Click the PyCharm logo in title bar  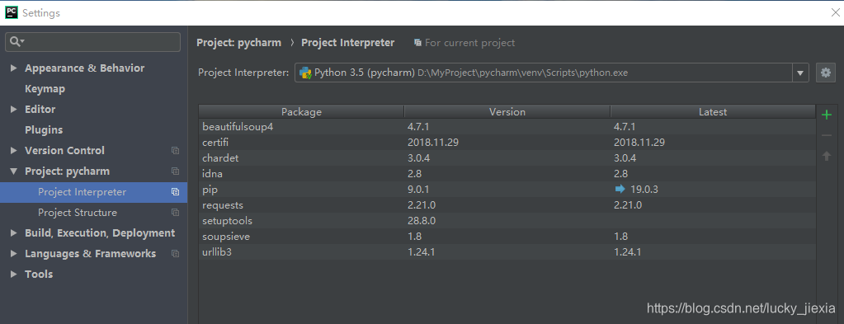12,12
